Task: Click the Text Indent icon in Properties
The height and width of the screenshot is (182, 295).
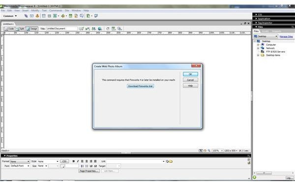Action: point(95,166)
